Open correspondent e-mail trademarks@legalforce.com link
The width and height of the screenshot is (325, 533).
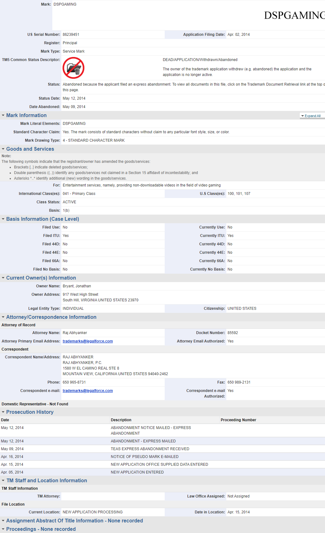(x=88, y=391)
